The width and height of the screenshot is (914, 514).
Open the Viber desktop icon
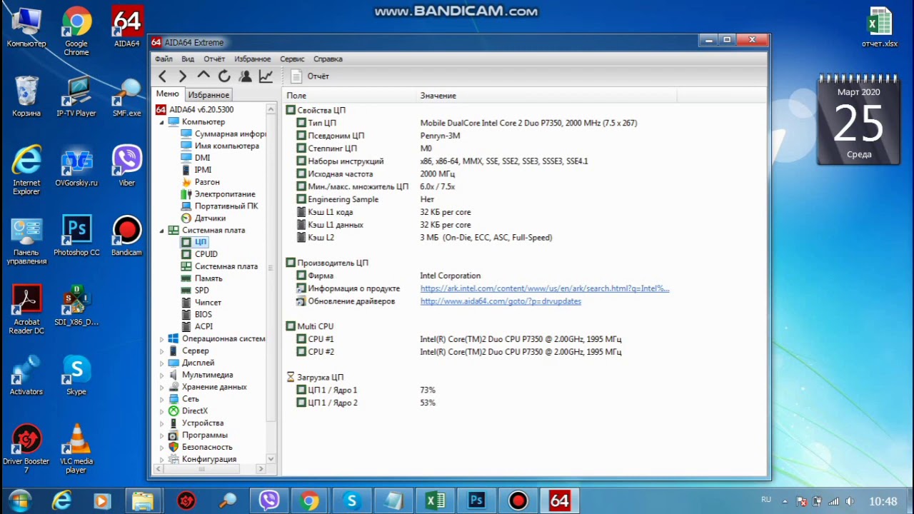(x=126, y=166)
